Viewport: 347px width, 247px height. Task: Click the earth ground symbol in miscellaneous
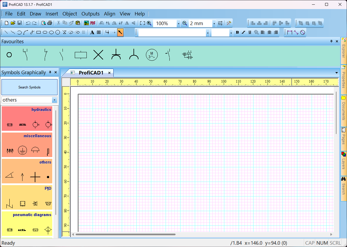pos(22,150)
